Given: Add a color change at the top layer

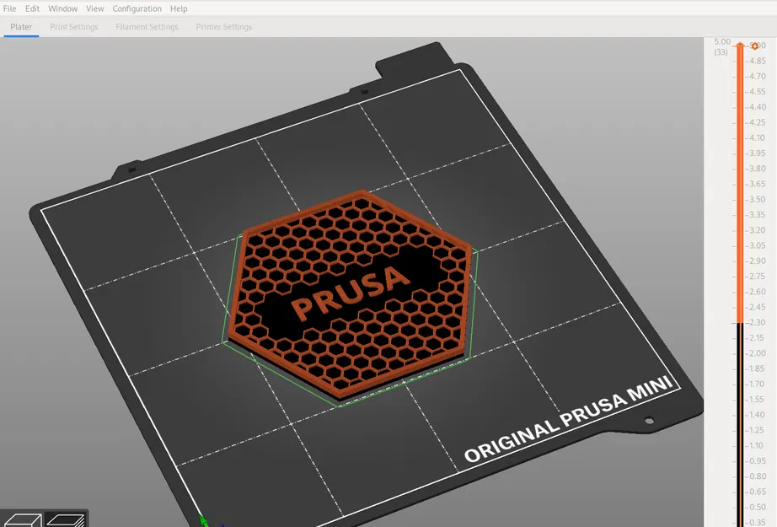Looking at the screenshot, I should (x=755, y=46).
